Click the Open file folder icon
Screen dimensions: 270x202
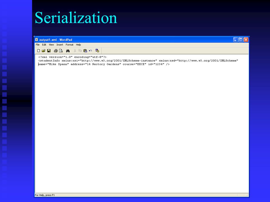[44, 51]
